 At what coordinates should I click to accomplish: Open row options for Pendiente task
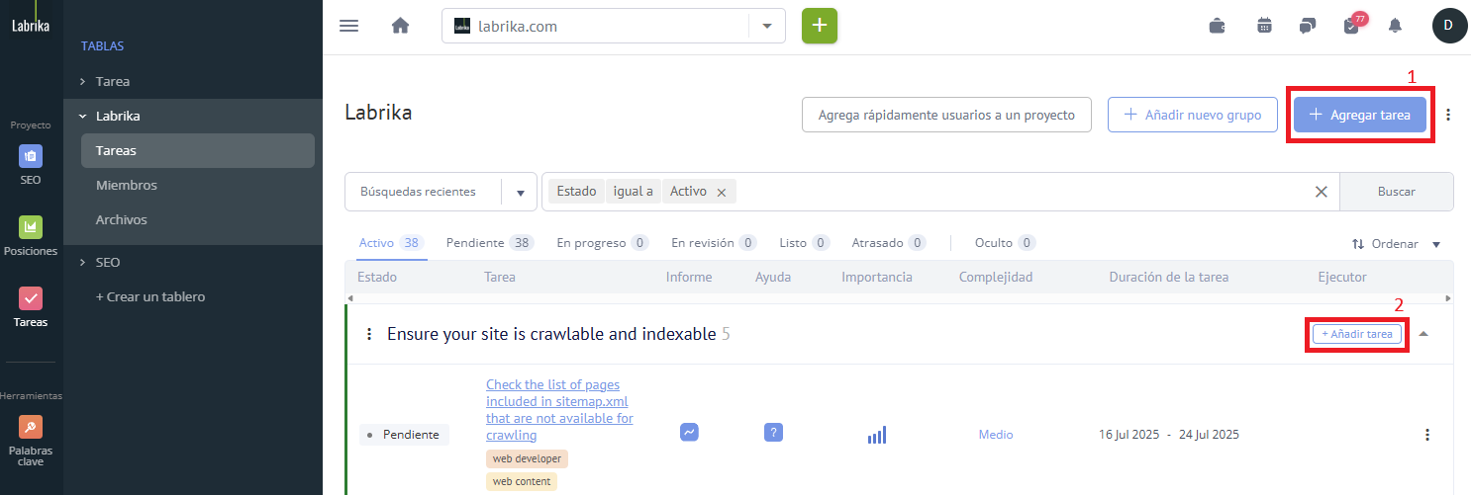pyautogui.click(x=1426, y=434)
